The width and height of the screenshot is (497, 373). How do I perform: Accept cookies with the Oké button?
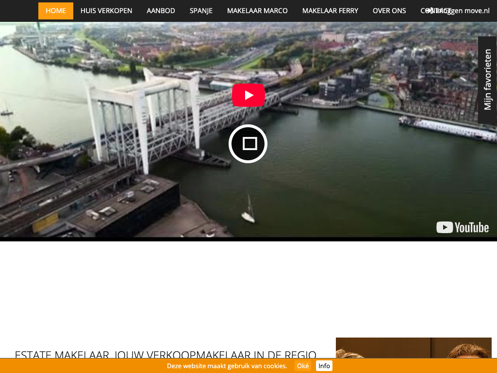pyautogui.click(x=303, y=366)
